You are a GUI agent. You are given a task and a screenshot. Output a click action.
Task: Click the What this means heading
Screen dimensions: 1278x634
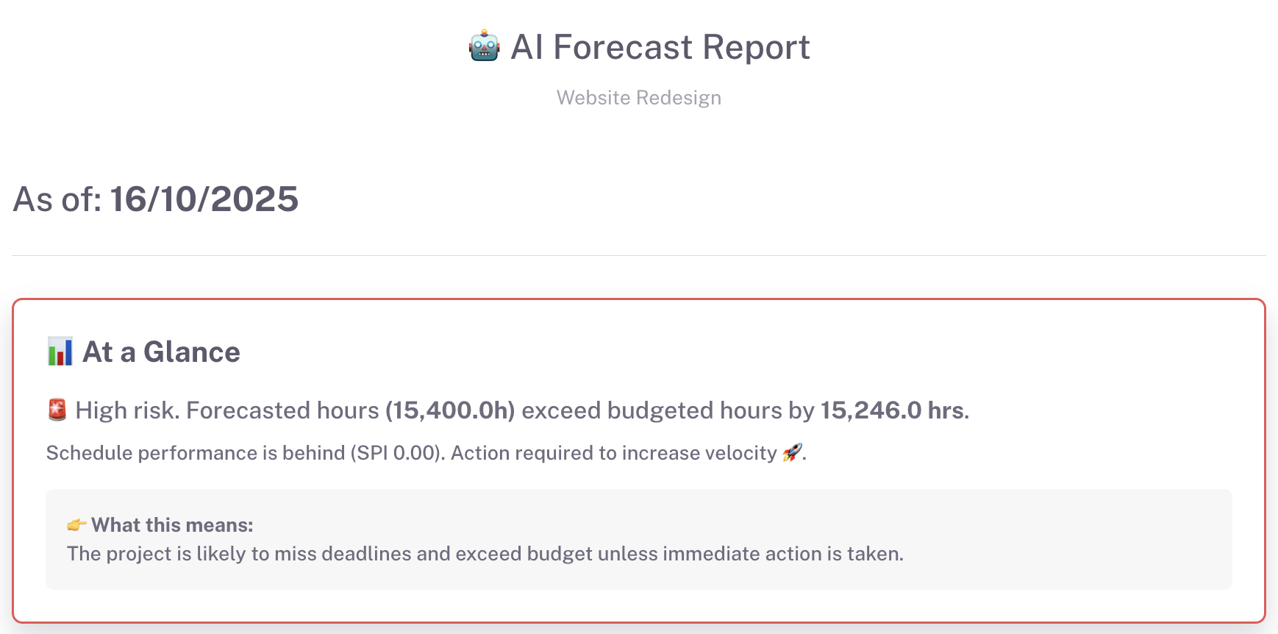coord(172,525)
